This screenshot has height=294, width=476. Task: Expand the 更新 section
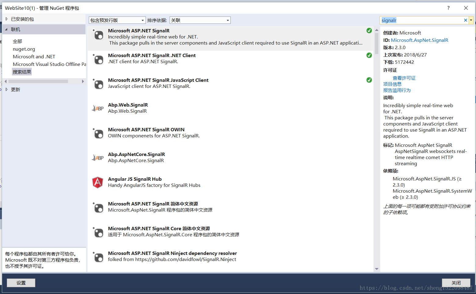click(6, 89)
